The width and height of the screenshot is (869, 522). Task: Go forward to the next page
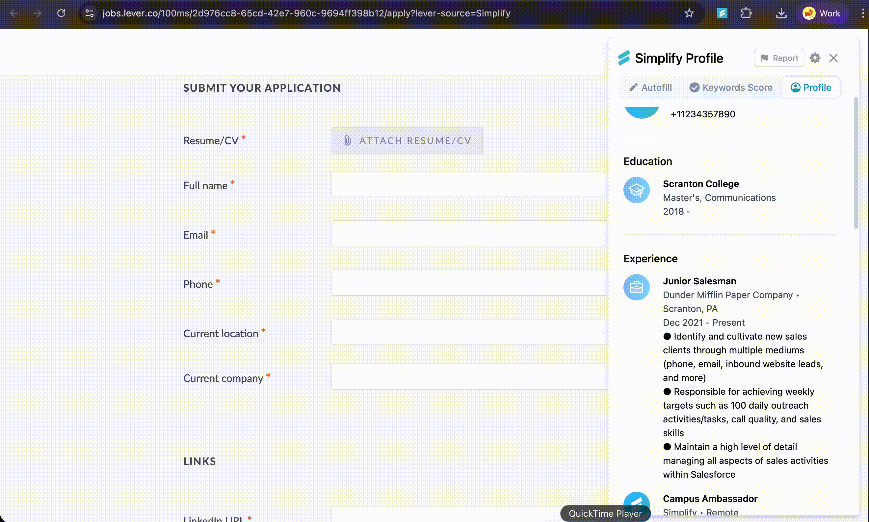click(x=37, y=13)
